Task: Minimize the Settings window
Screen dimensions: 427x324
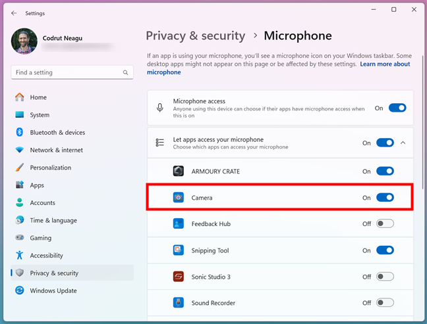Action: (x=374, y=9)
